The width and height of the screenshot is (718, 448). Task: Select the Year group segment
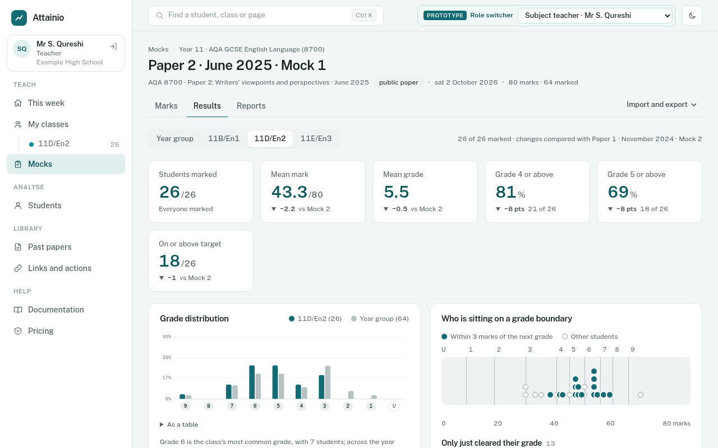click(175, 139)
